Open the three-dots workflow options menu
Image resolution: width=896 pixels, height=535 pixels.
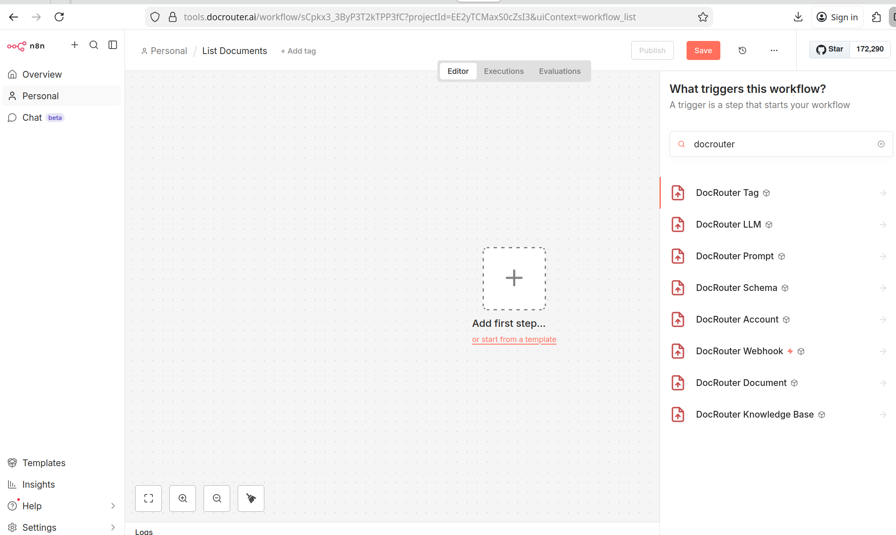pos(774,51)
